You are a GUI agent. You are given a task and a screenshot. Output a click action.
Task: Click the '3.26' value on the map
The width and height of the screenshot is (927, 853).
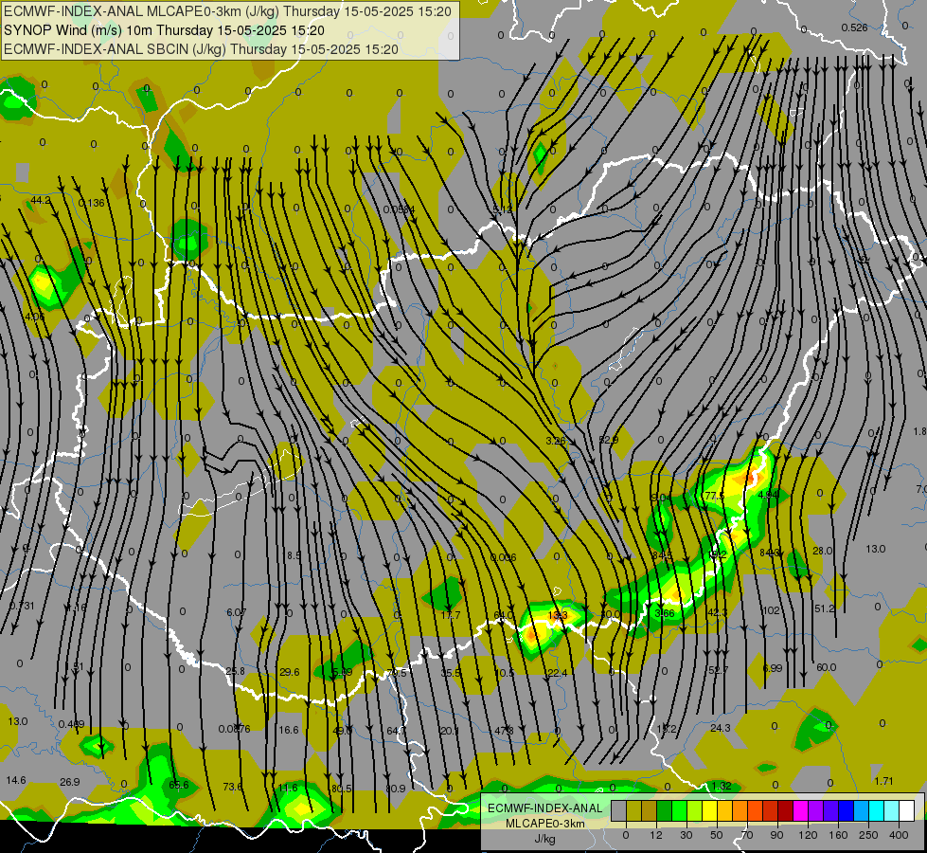coord(555,441)
